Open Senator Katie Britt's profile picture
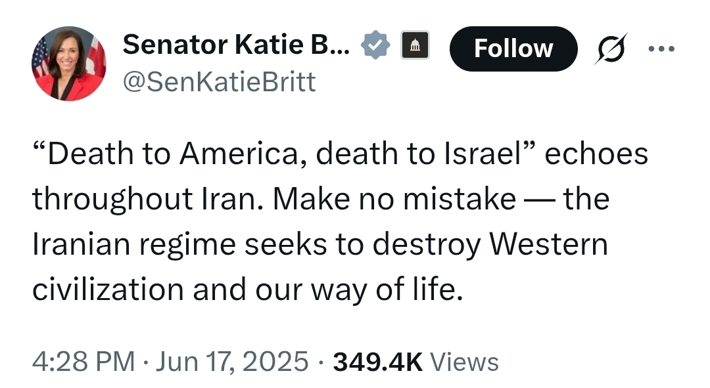This screenshot has width=710, height=388. pyautogui.click(x=69, y=63)
